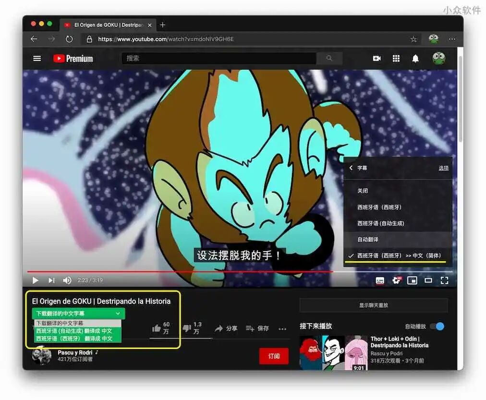Open the playback settings gear
Image resolution: width=486 pixels, height=400 pixels.
pyautogui.click(x=396, y=280)
